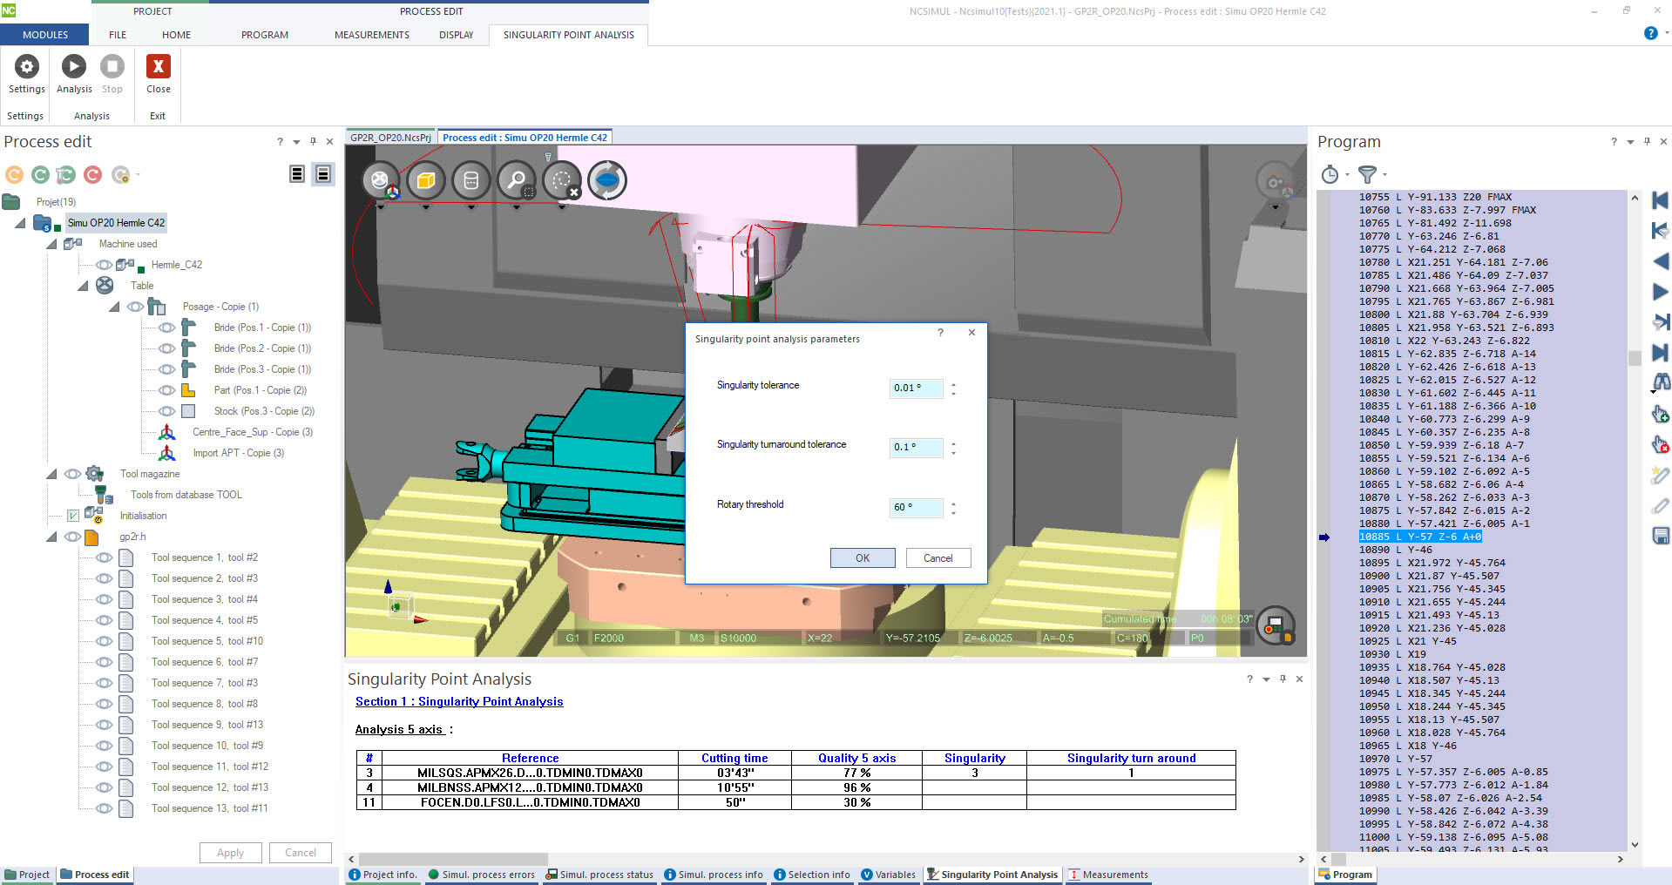
Task: Click the Settings gear icon in ribbon
Action: click(27, 67)
